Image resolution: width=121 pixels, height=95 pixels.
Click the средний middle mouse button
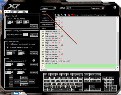coord(24,81)
